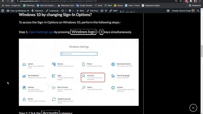Click Search category in Settings image
203x114 pixels.
coord(92,88)
